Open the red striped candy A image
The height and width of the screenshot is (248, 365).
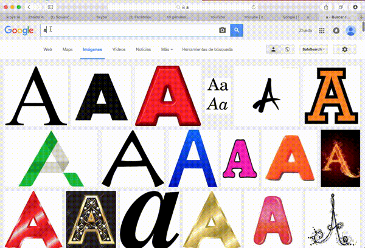[x=33, y=219]
